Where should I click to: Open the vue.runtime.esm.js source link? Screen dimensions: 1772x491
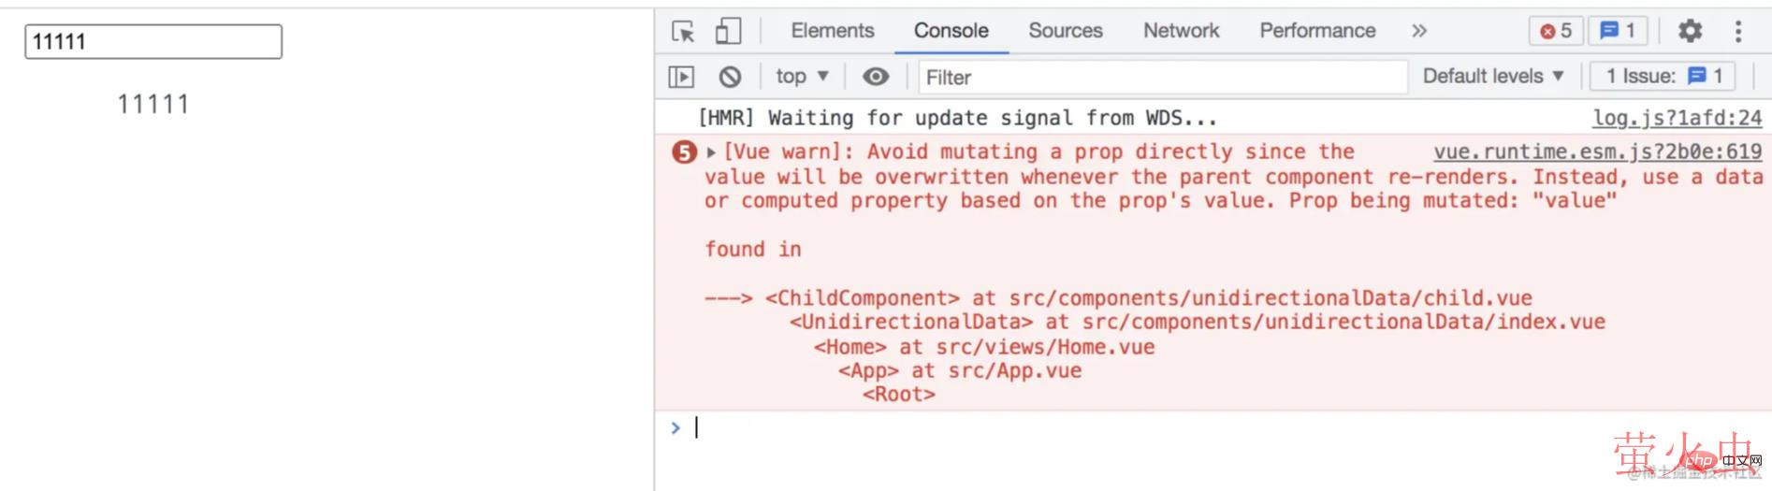(1597, 152)
